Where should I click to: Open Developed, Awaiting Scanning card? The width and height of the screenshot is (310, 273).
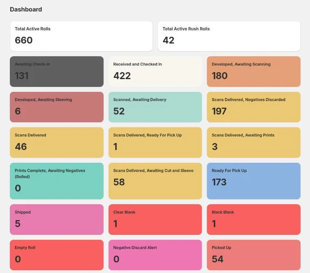click(x=254, y=72)
